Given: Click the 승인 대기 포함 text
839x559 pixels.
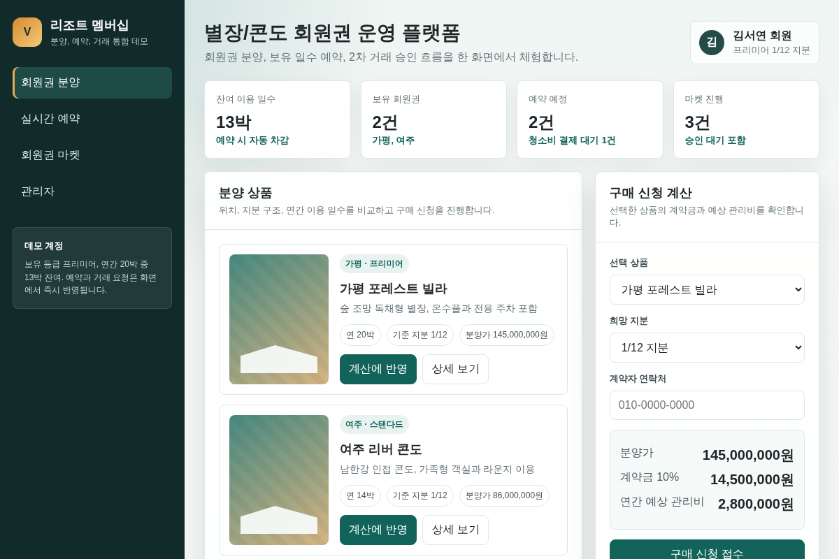Looking at the screenshot, I should click(715, 140).
